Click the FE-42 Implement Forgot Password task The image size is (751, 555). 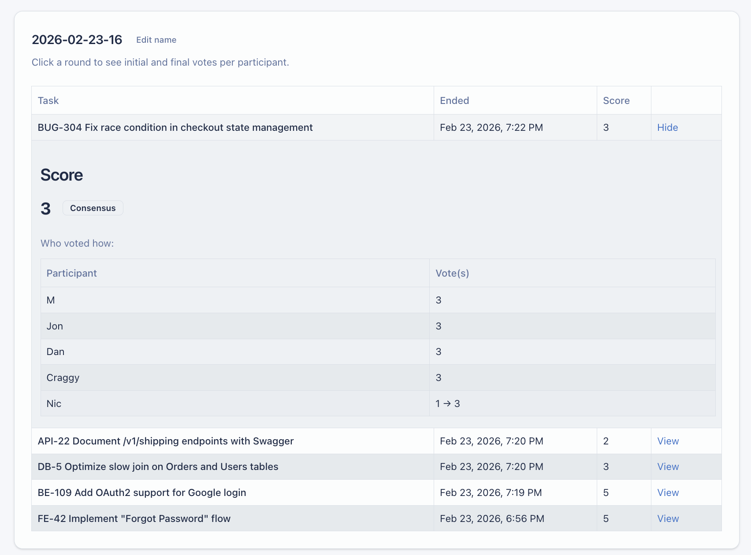(134, 518)
